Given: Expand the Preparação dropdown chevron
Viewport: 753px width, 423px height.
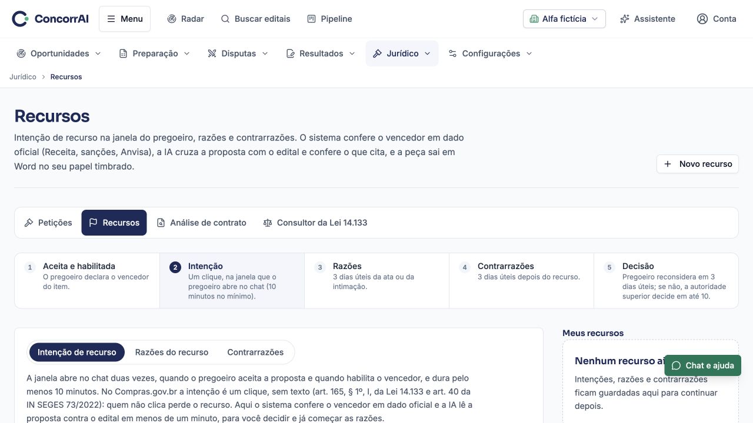Looking at the screenshot, I should pos(186,53).
